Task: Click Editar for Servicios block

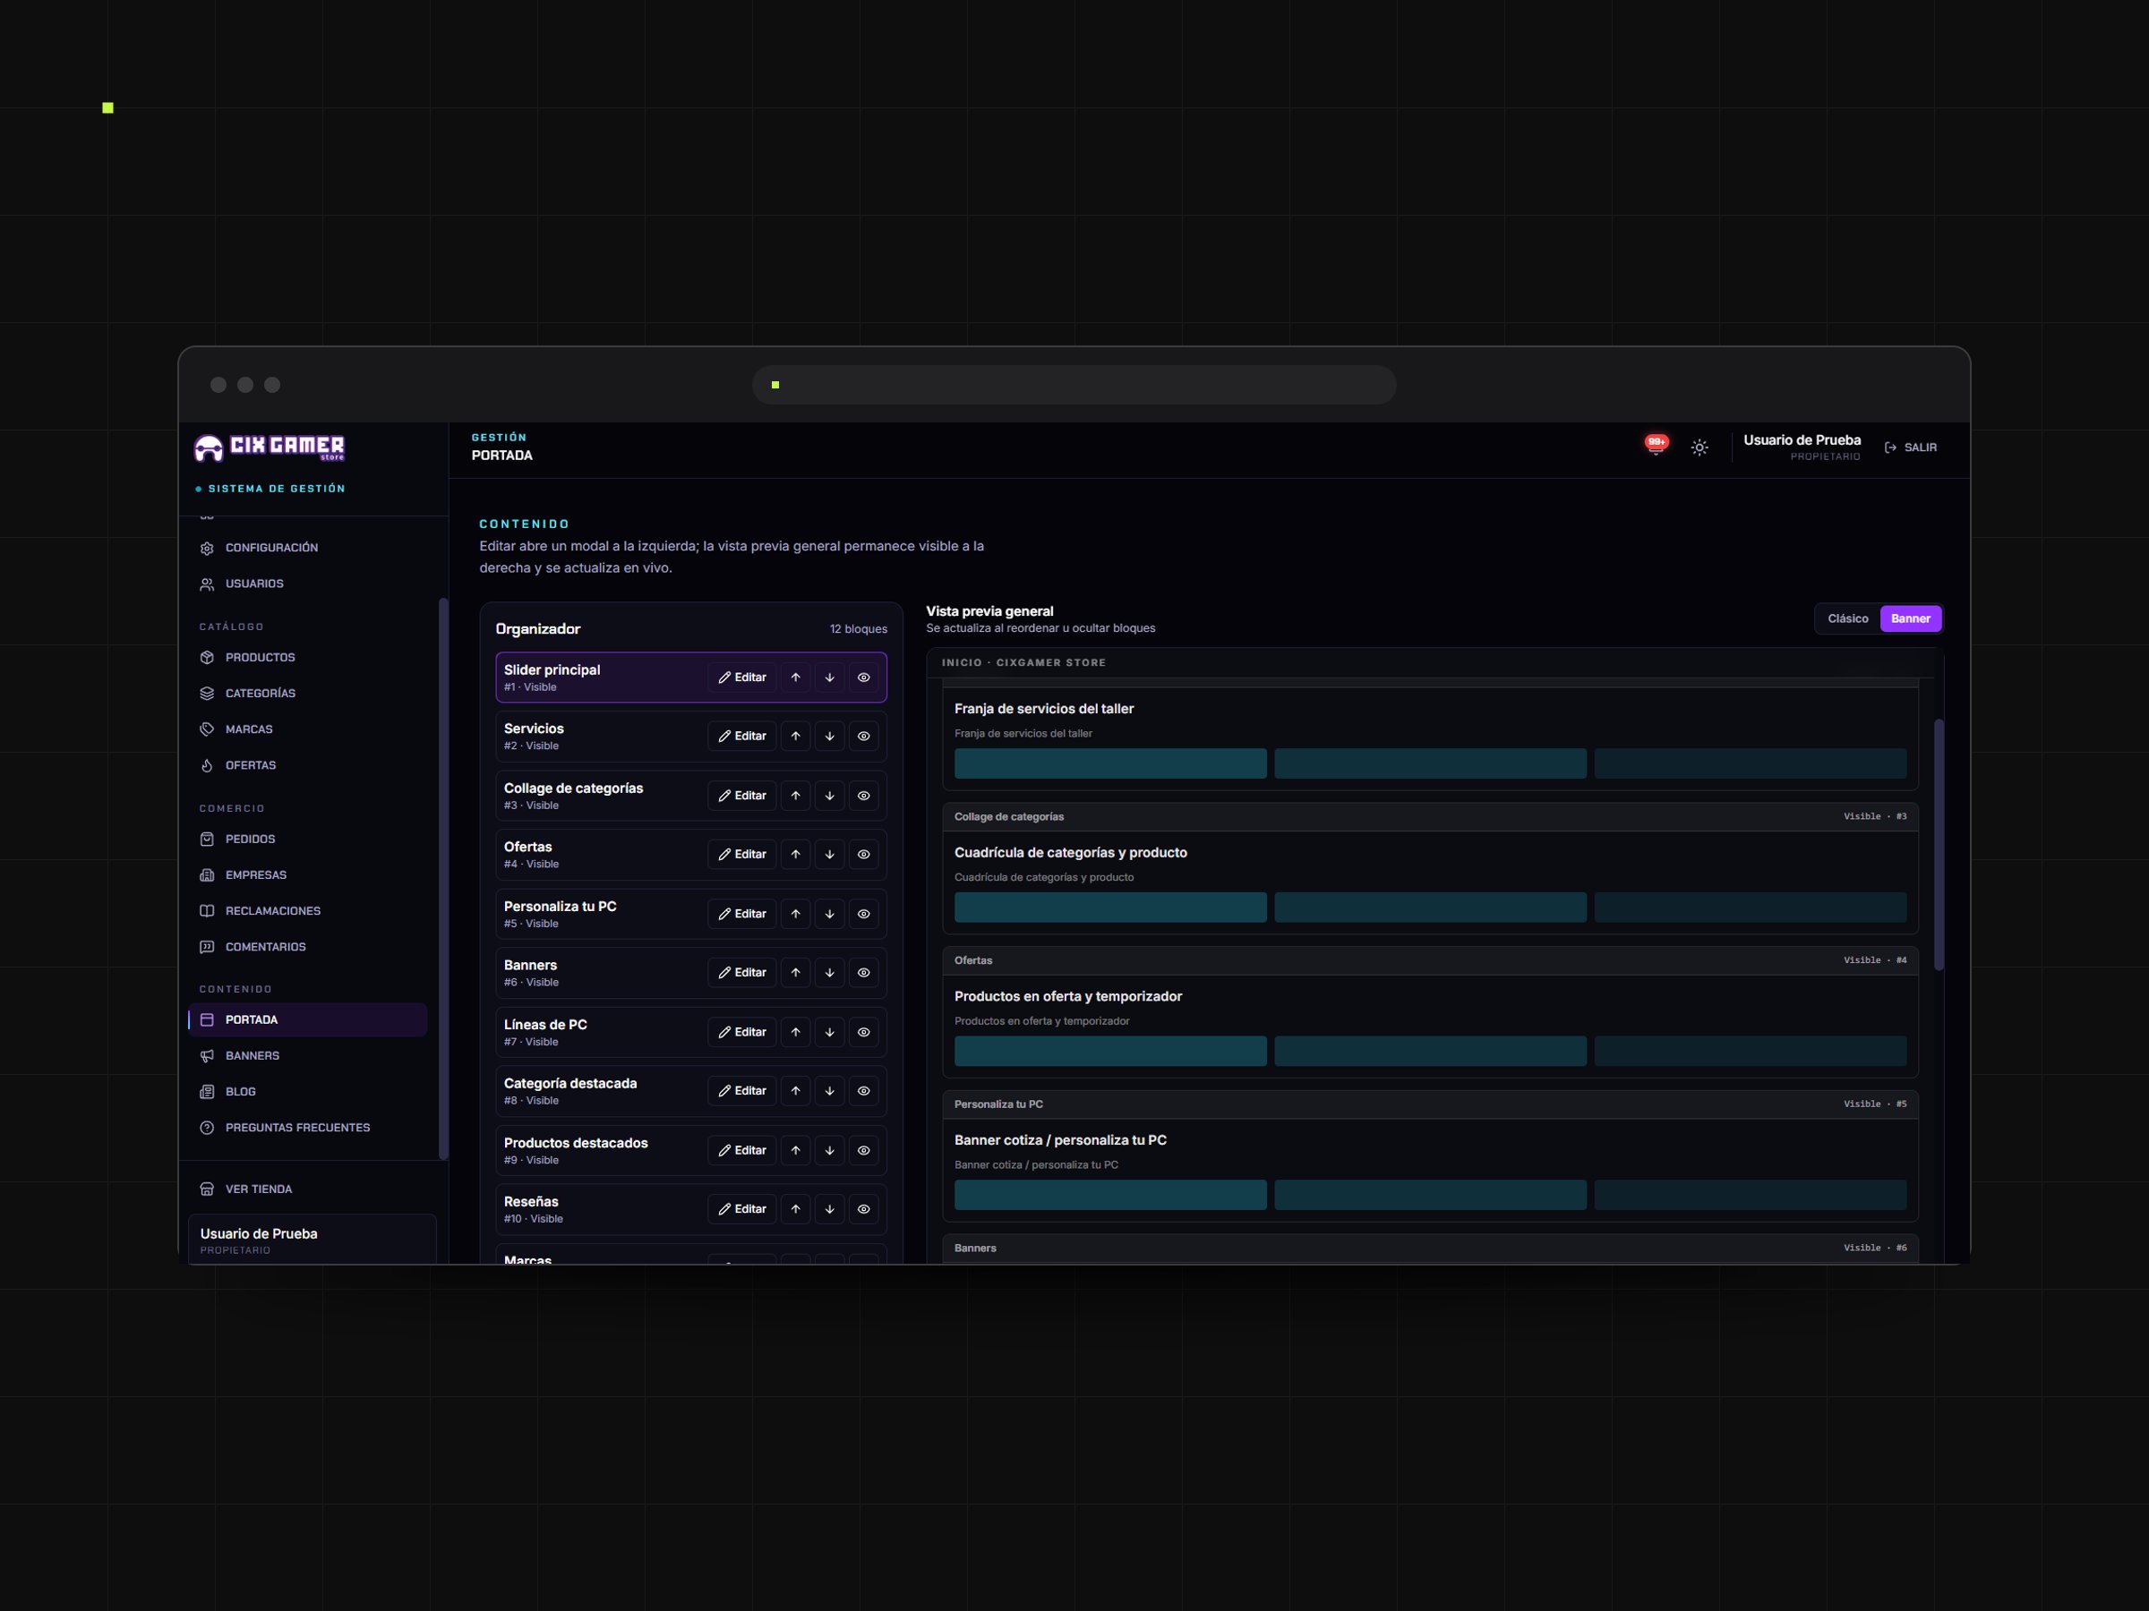Action: pyautogui.click(x=742, y=736)
